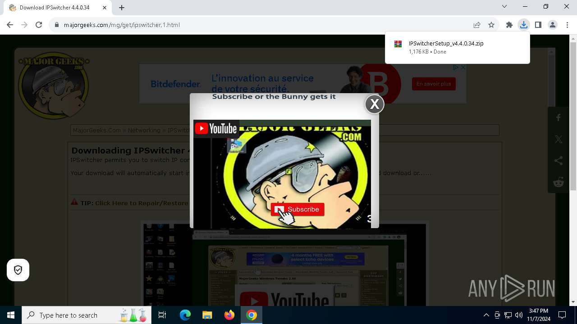This screenshot has height=324, width=577.
Task: Click the Click Here to Repair/Restore link
Action: (142, 203)
